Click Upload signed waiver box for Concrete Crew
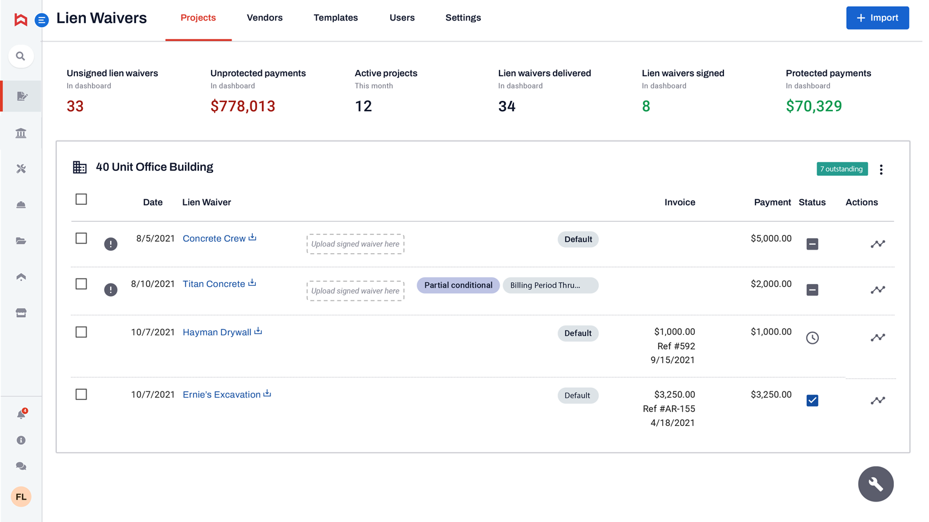 (x=355, y=244)
